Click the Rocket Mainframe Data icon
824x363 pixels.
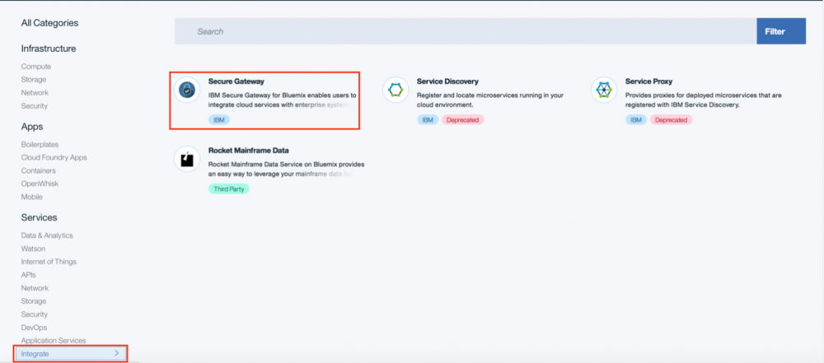[186, 159]
